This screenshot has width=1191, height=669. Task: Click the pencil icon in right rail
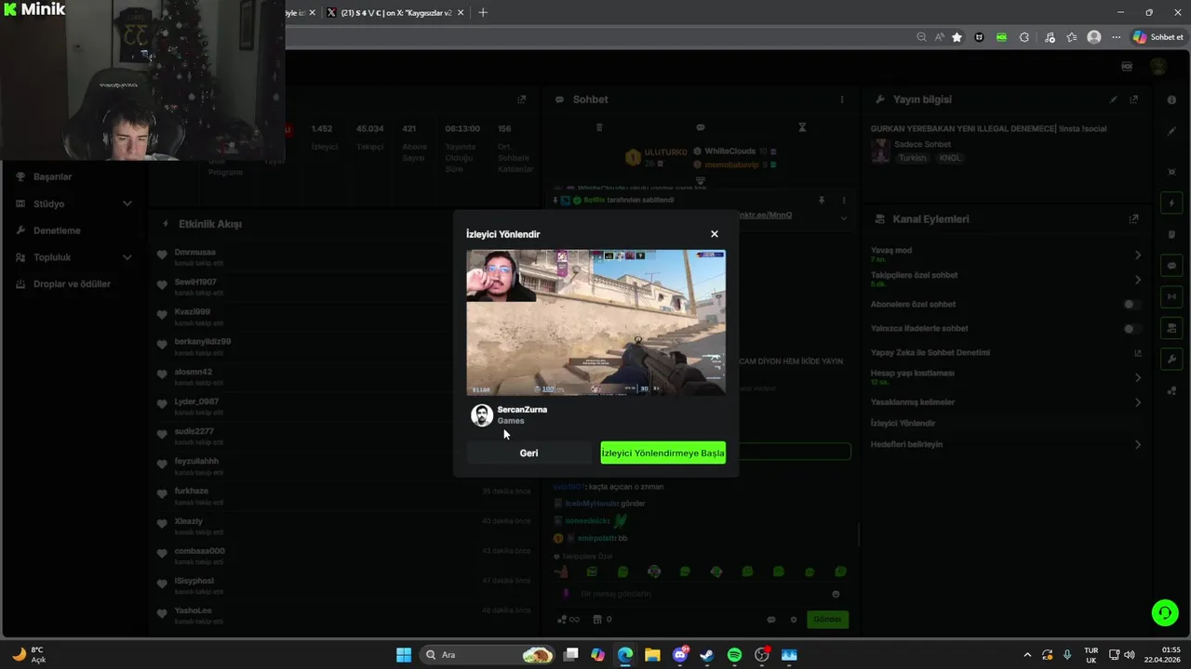click(x=1171, y=131)
